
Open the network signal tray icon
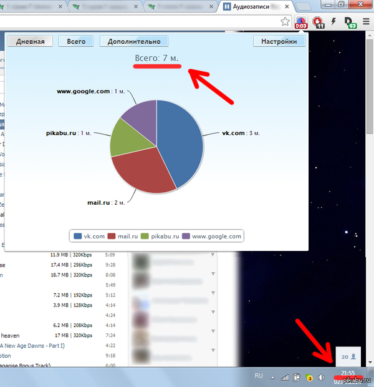point(285,377)
